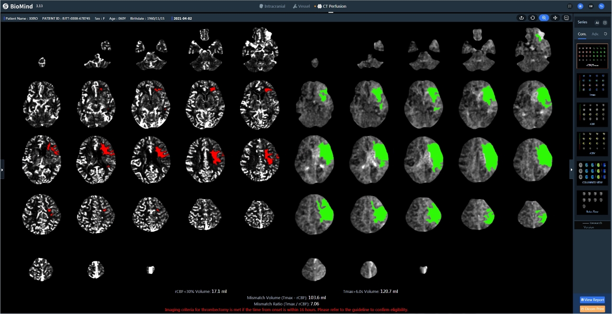The width and height of the screenshot is (612, 314).
Task: Click the grid layout icon in header
Action: point(591,6)
